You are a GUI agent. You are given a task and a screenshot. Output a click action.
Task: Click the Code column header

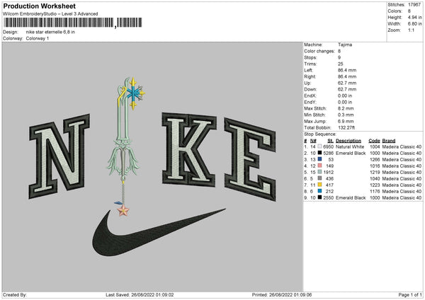click(x=374, y=141)
